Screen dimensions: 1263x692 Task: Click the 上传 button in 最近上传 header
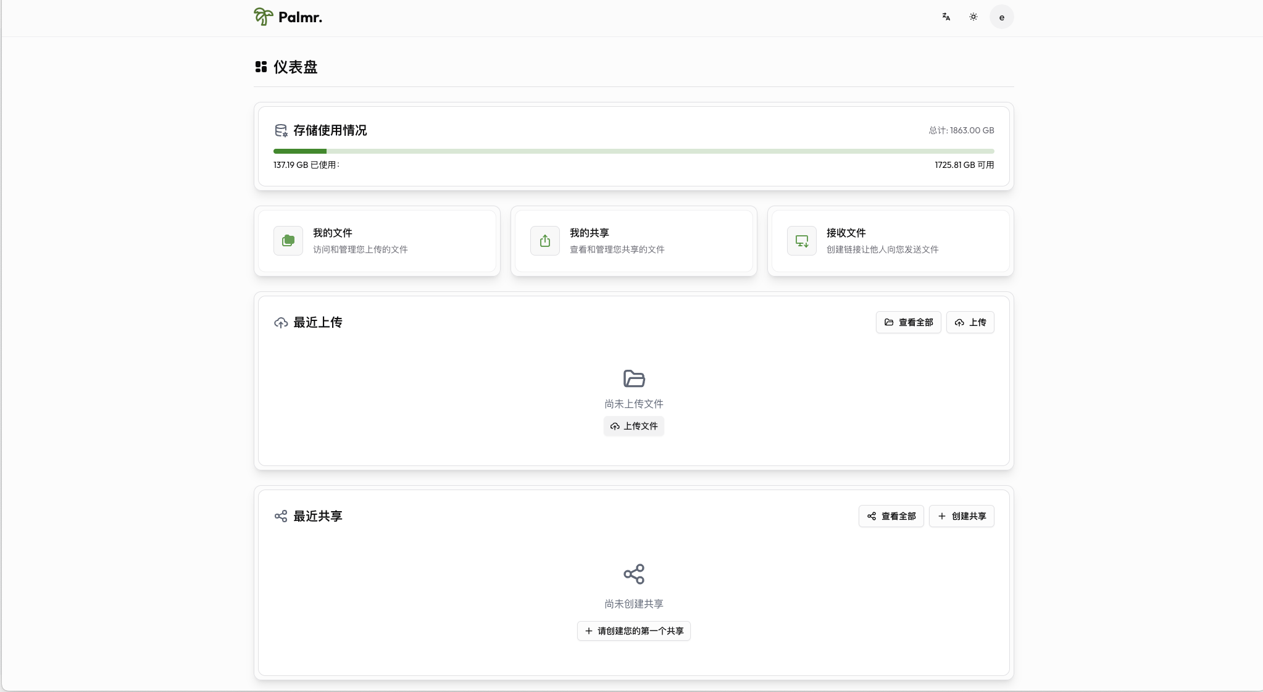pos(970,322)
